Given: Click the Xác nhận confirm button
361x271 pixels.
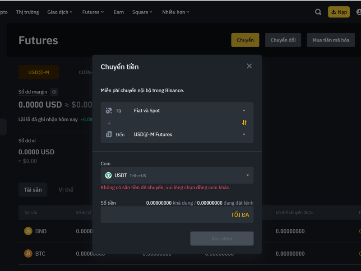Looking at the screenshot, I should click(x=222, y=238).
